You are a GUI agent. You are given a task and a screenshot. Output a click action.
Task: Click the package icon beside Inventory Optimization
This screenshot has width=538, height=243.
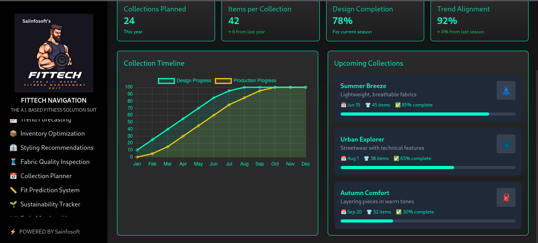tap(13, 134)
